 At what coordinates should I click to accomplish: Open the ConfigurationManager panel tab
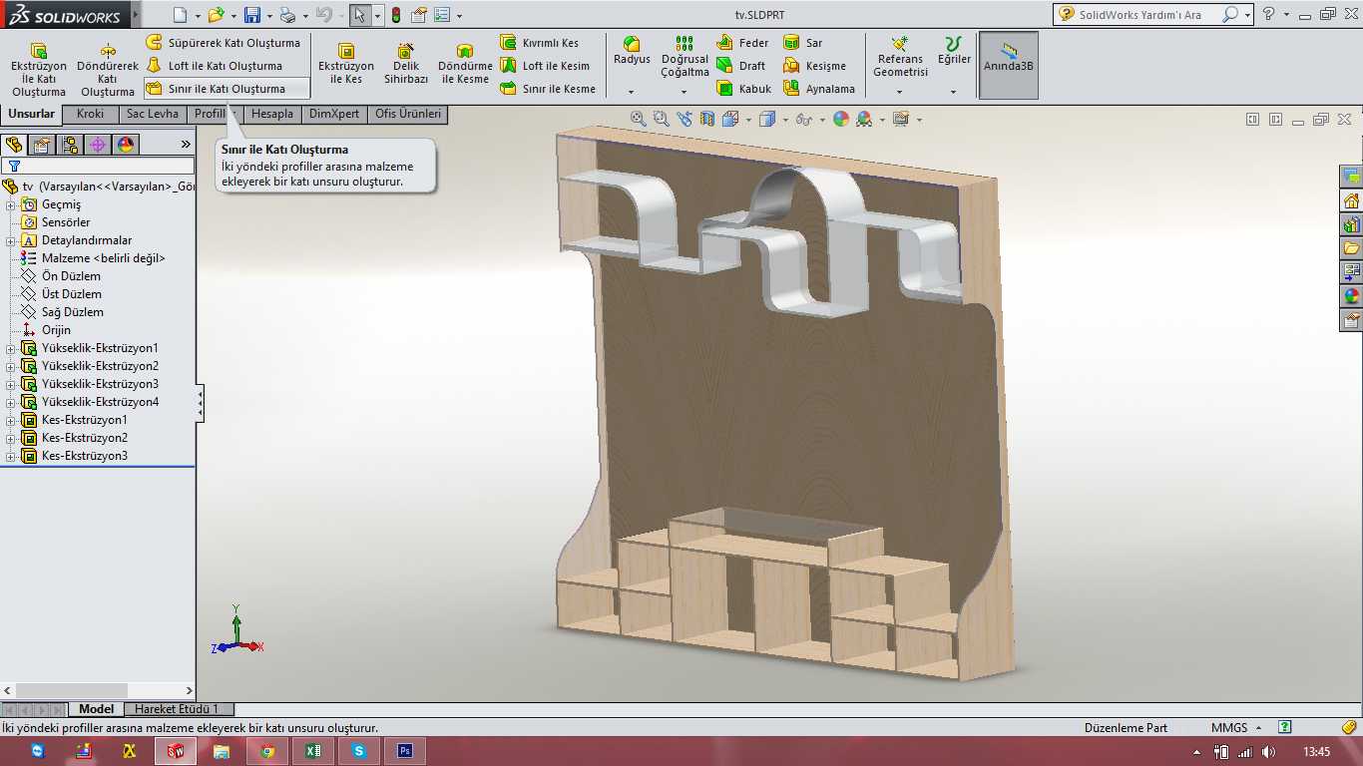70,145
